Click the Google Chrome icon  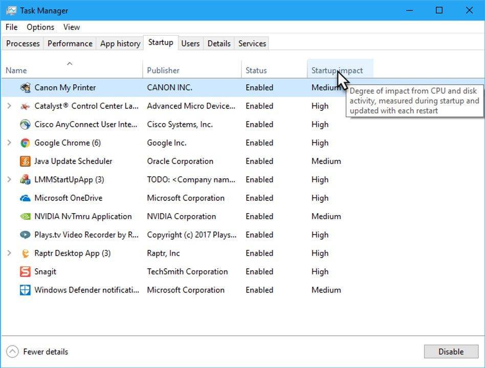[26, 143]
